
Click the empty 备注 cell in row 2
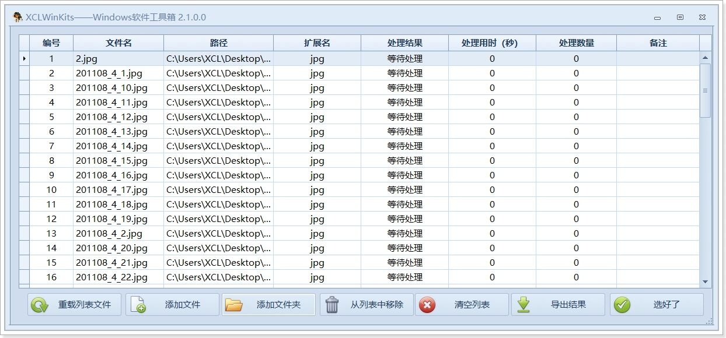pos(658,73)
